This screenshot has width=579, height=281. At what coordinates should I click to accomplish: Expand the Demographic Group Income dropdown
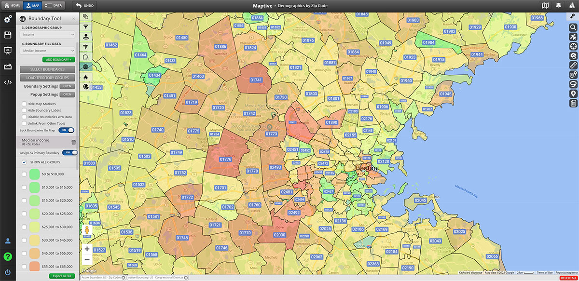coord(47,35)
